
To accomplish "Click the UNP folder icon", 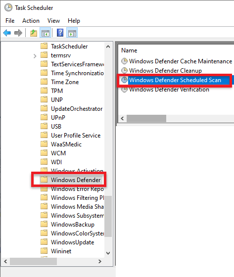I will coord(44,99).
